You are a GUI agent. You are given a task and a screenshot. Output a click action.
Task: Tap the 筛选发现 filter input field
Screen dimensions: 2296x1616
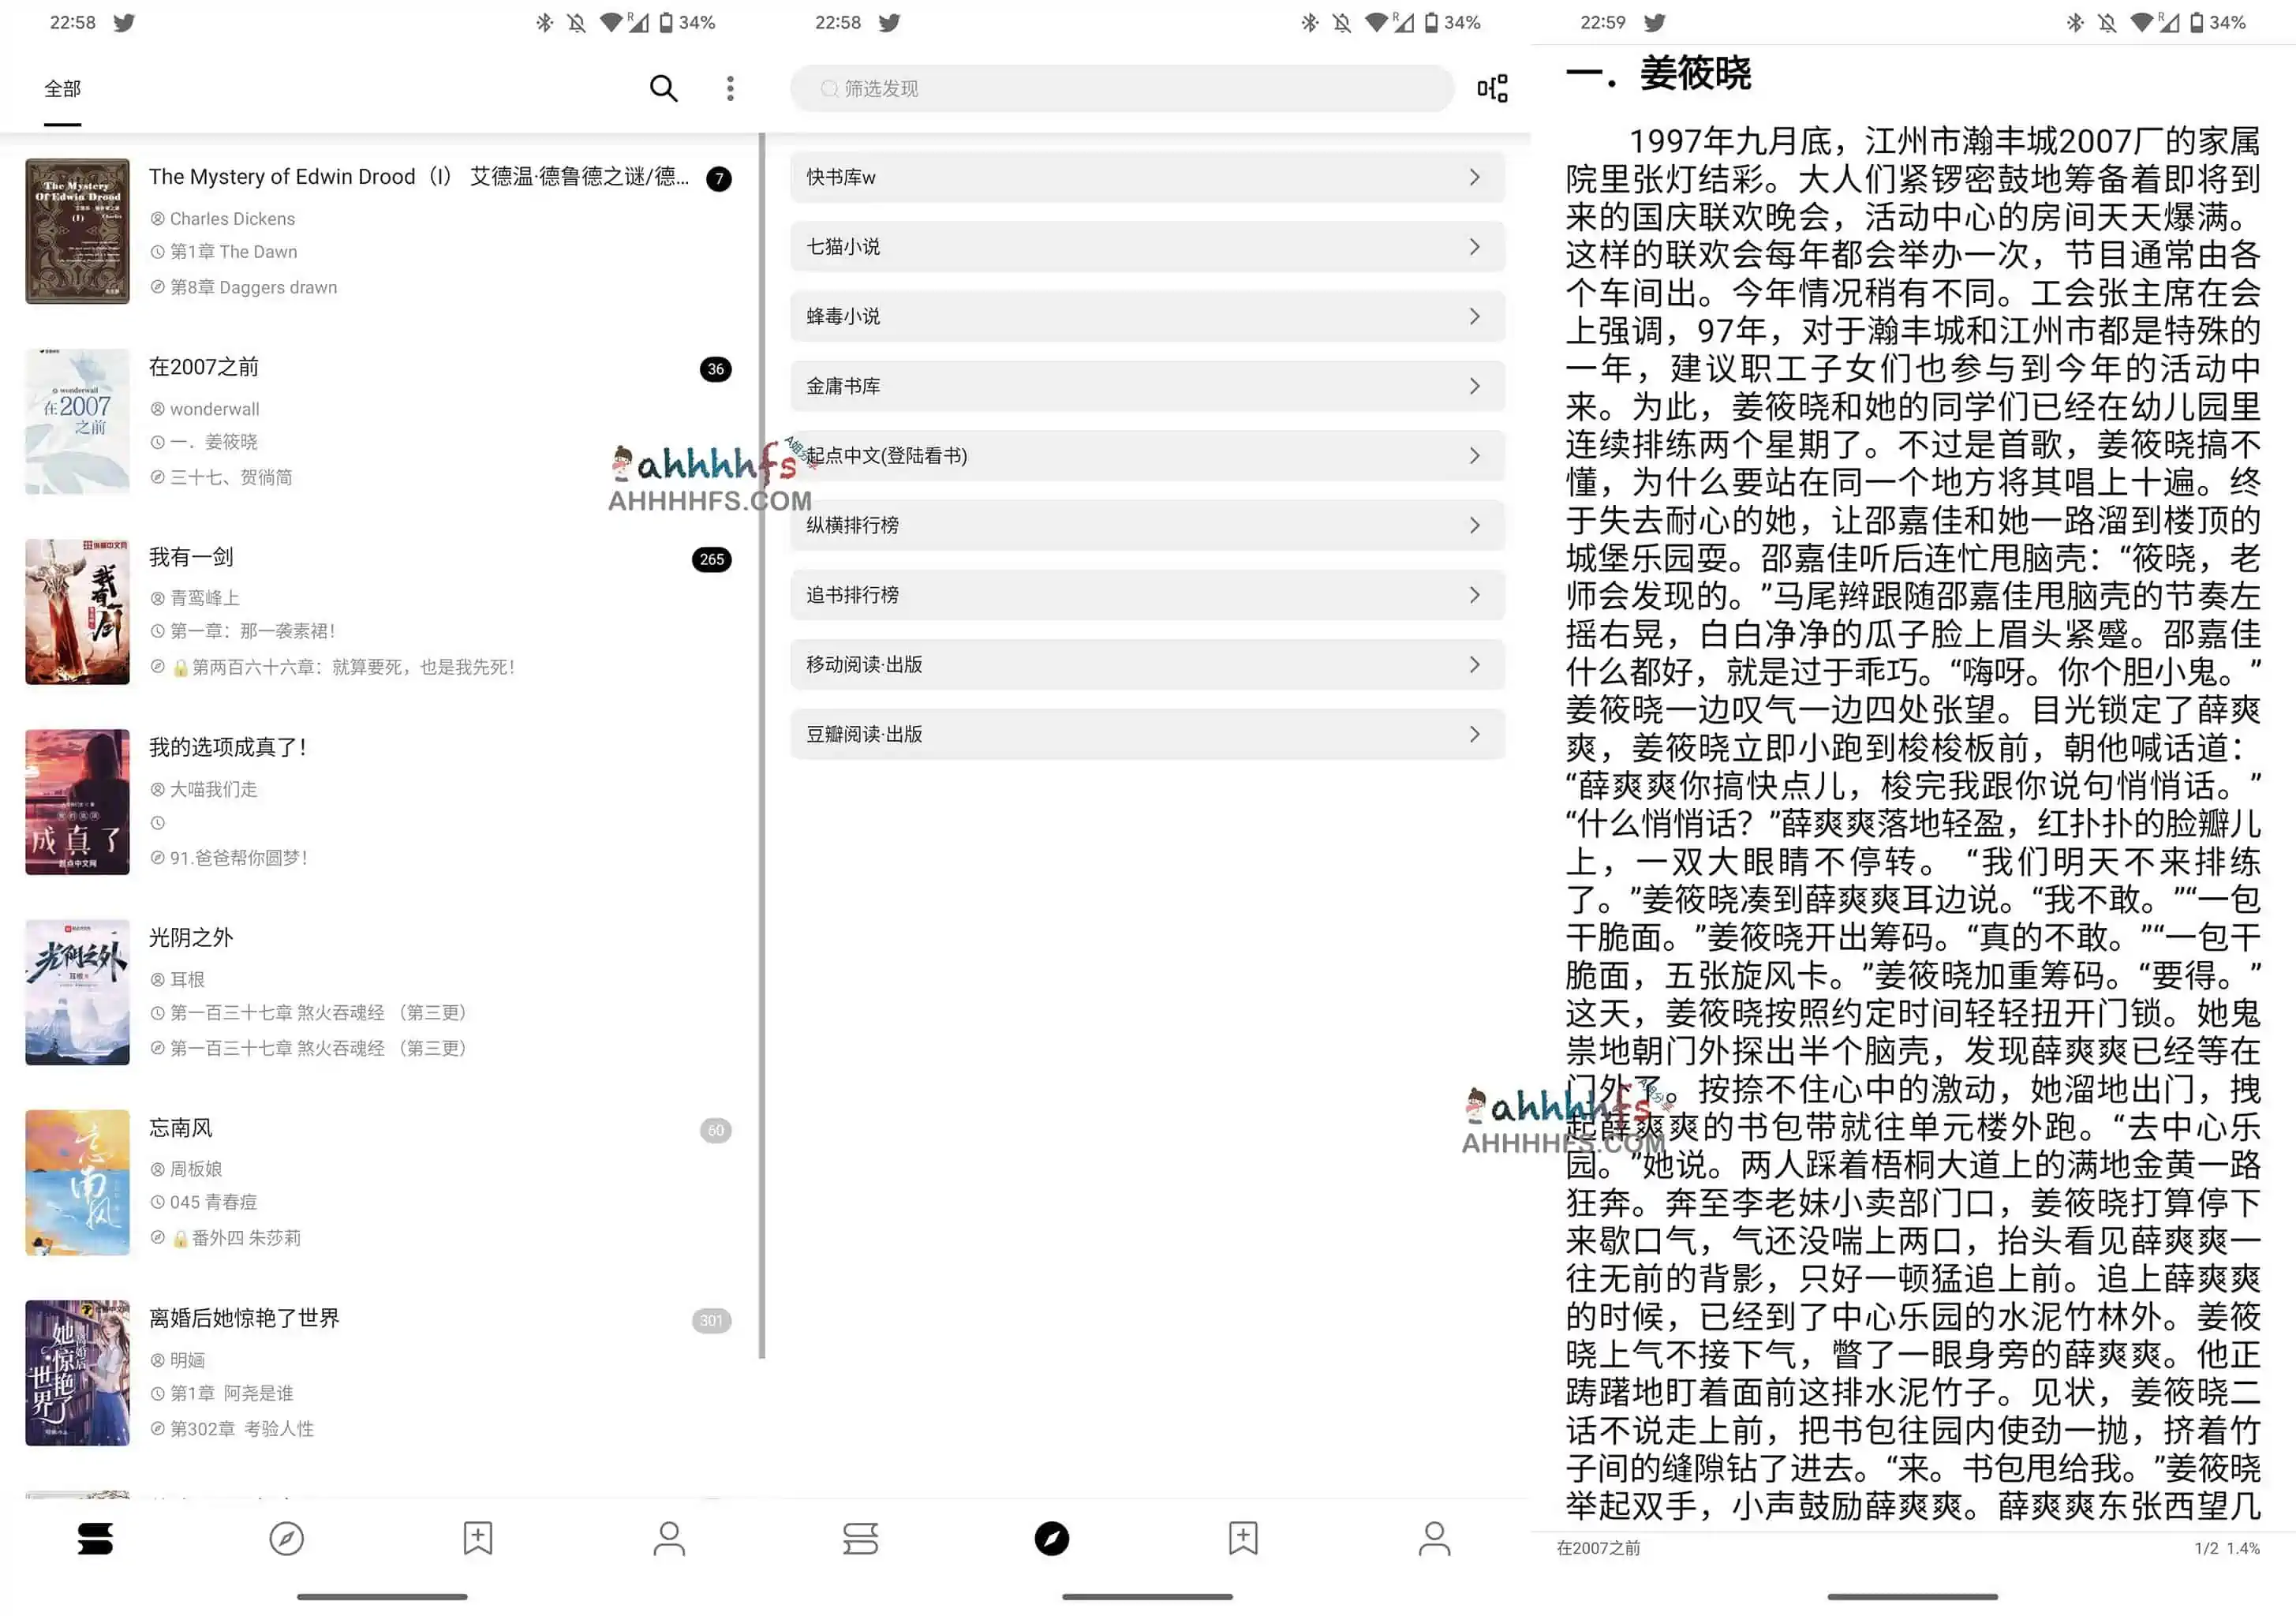(1120, 88)
